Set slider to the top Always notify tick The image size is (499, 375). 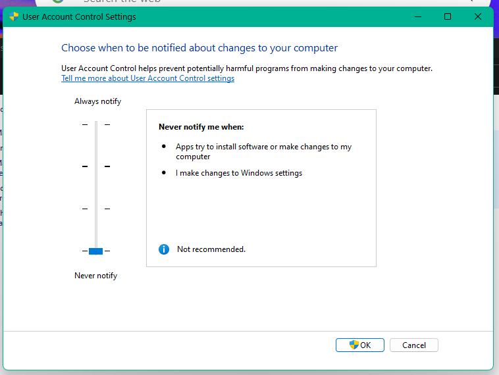click(96, 125)
